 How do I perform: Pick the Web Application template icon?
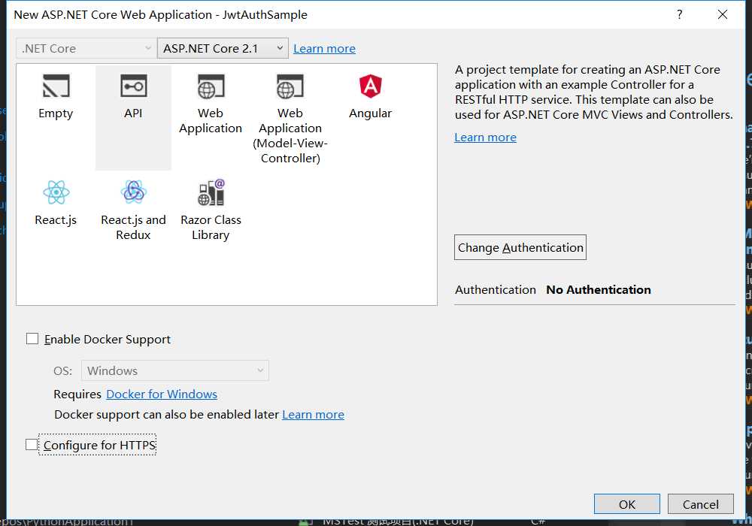[211, 86]
